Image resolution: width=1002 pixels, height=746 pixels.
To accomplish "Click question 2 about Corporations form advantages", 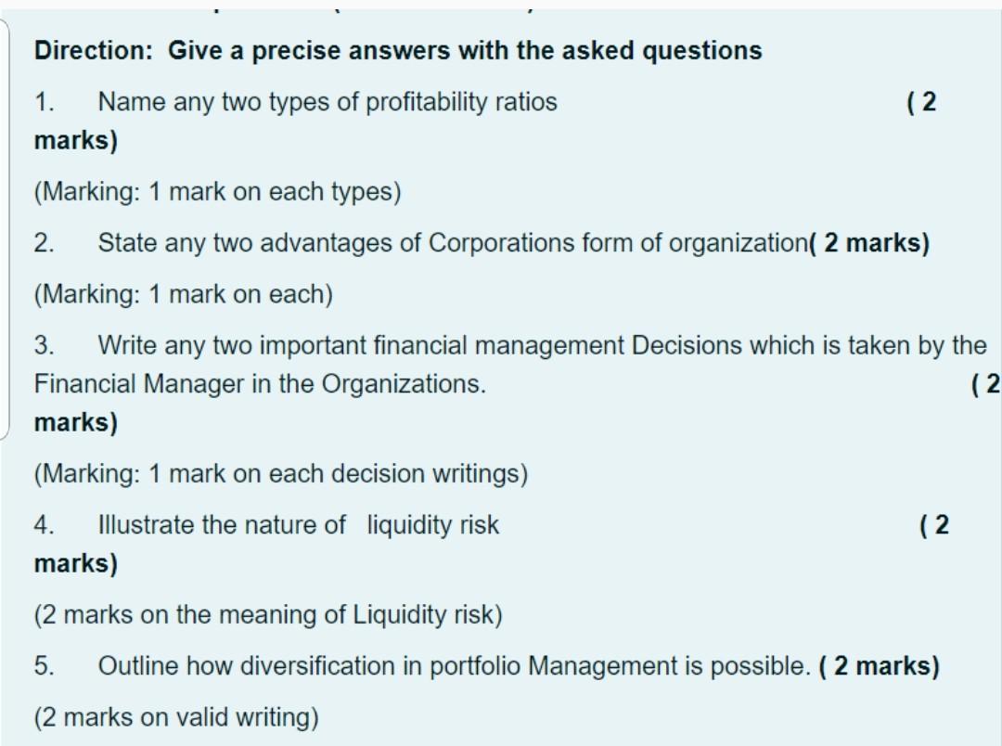I will pyautogui.click(x=421, y=243).
